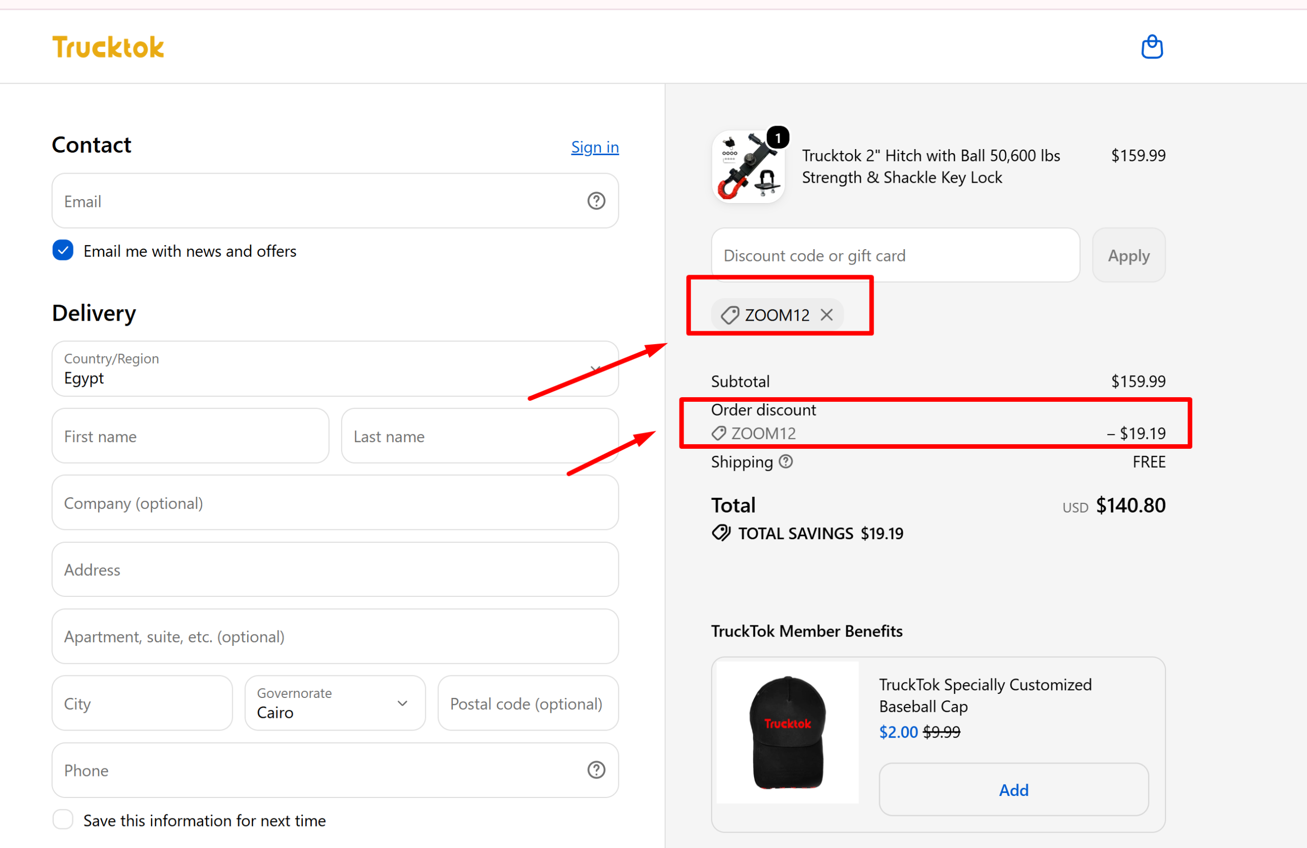Click the order discount amount – $19.19
The width and height of the screenshot is (1307, 848).
[x=1136, y=433]
